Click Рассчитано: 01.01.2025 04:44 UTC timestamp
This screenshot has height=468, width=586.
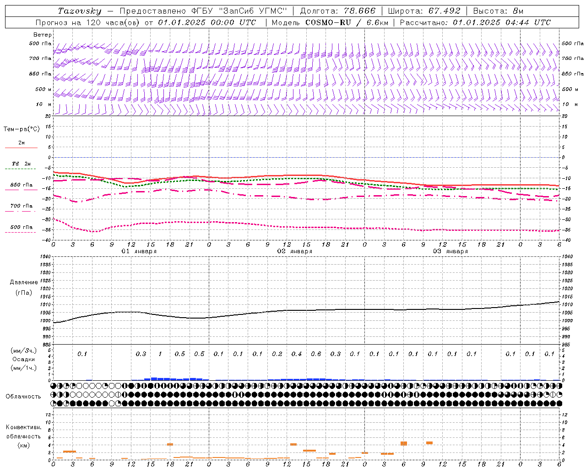click(475, 22)
